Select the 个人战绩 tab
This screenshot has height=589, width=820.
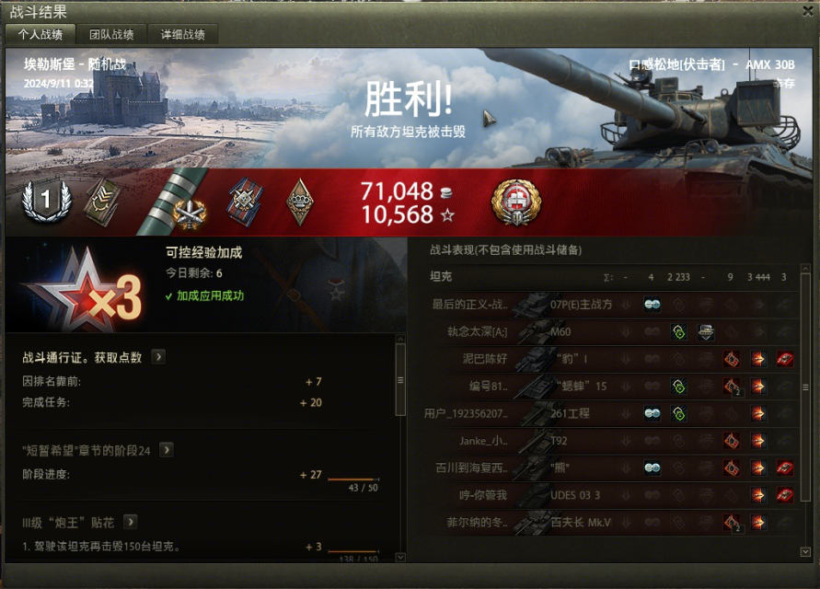(40, 35)
